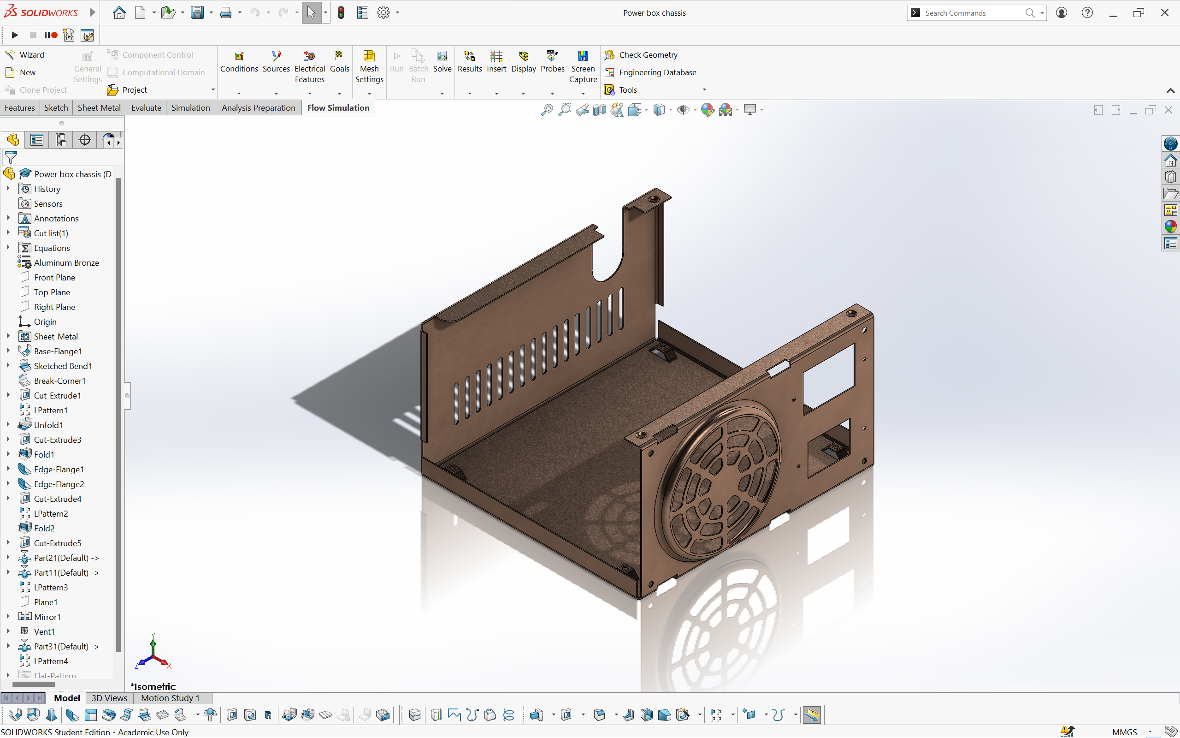Screen dimensions: 1180x738
Task: Open the PropertyManager tab
Action: click(36, 140)
